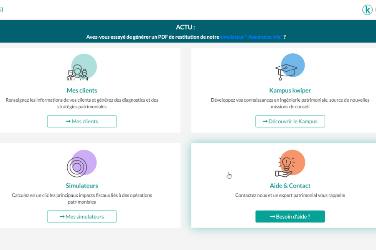Click the text starting "Développez vos connaissances"

(290, 103)
